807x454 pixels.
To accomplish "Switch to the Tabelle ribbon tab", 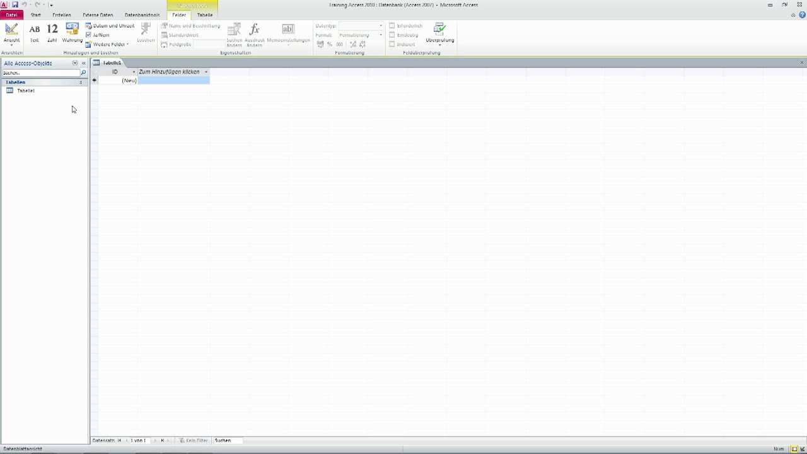I will pyautogui.click(x=205, y=15).
